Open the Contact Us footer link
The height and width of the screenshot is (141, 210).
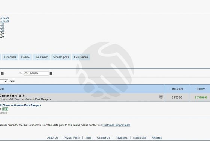103,138
